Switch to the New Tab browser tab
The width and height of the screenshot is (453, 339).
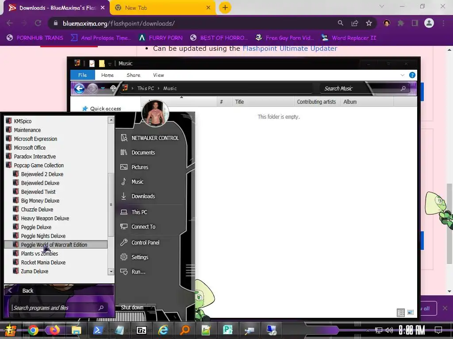pos(162,8)
